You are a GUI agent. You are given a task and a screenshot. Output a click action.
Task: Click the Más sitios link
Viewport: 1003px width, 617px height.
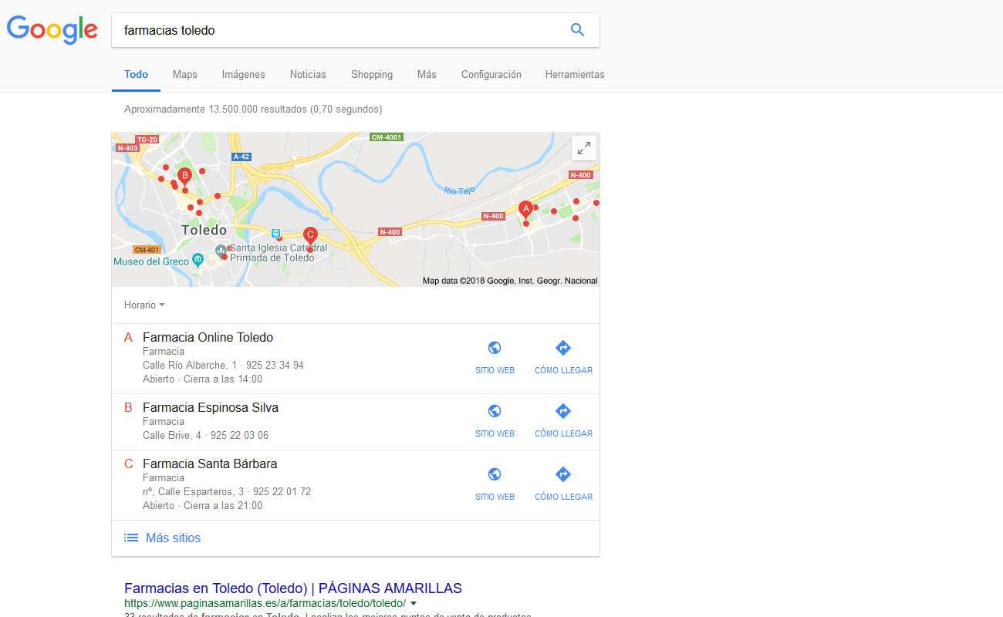pos(173,538)
